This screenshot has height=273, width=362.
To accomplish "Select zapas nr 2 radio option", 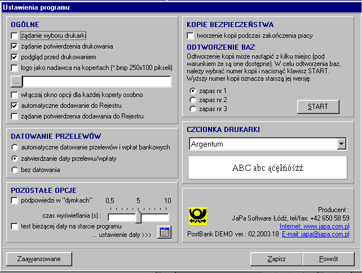I will [x=193, y=100].
